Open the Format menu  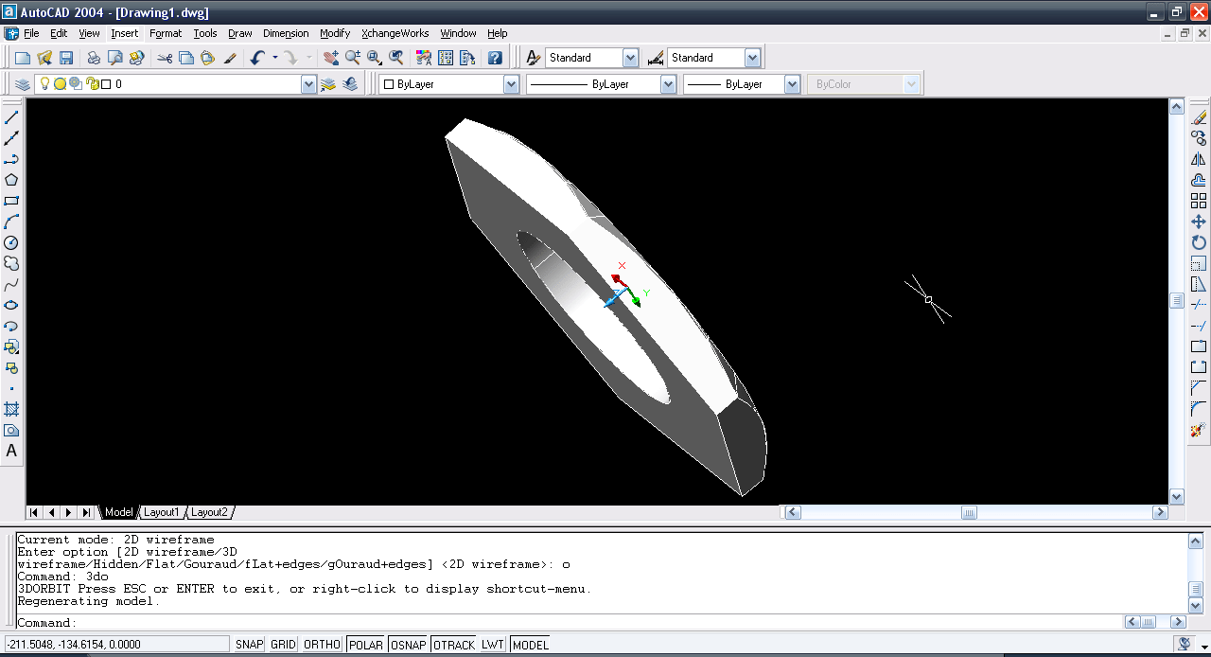tap(166, 33)
